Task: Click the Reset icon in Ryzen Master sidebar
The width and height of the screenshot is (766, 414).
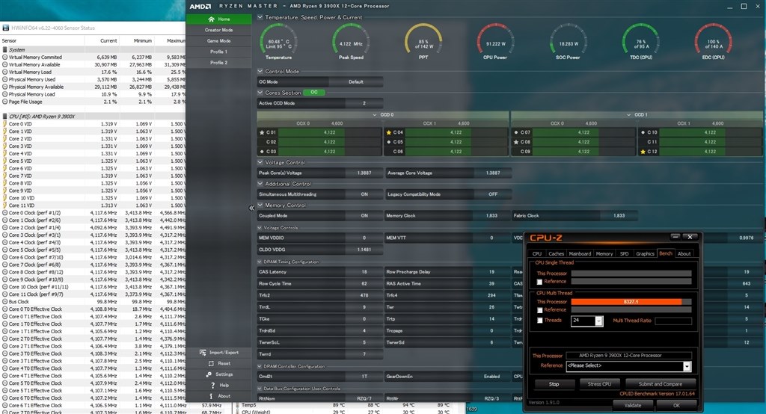Action: click(x=211, y=364)
